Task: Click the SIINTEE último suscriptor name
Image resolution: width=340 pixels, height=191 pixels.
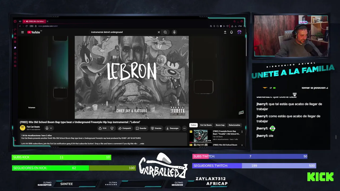Action: pyautogui.click(x=66, y=184)
